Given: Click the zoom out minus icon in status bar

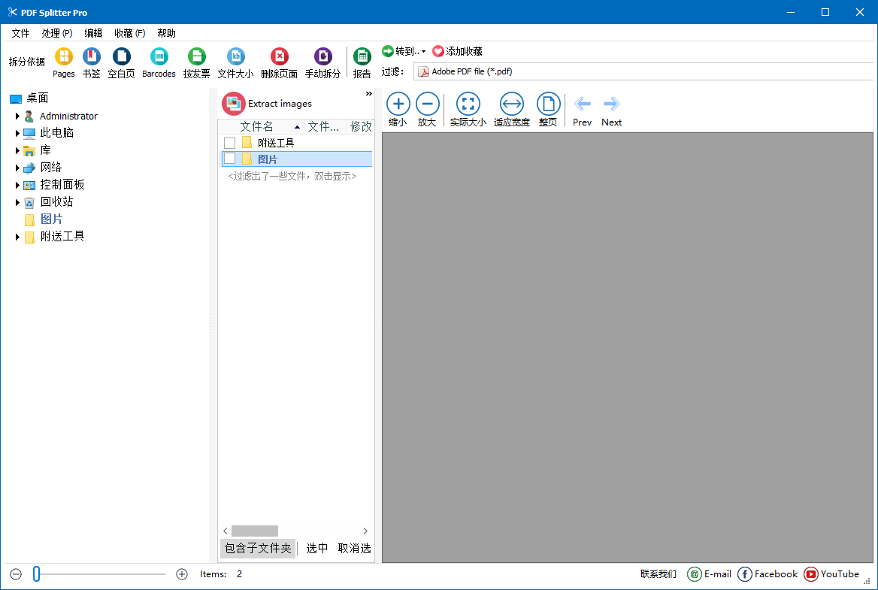Looking at the screenshot, I should pyautogui.click(x=16, y=574).
